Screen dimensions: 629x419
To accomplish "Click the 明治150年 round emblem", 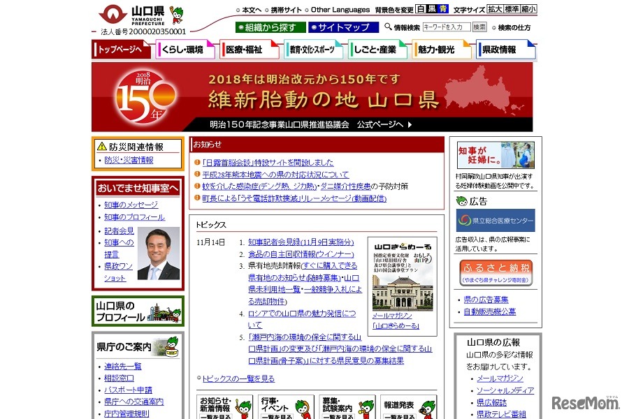I will 145,96.
